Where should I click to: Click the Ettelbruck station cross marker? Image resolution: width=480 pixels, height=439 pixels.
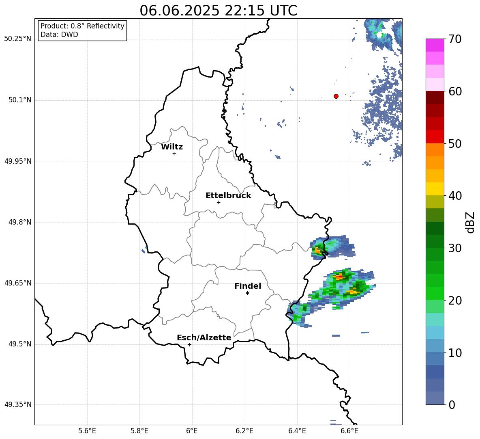coord(219,202)
